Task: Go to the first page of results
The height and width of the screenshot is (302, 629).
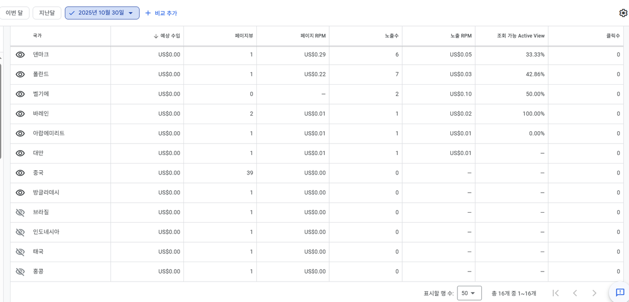Action: point(556,293)
